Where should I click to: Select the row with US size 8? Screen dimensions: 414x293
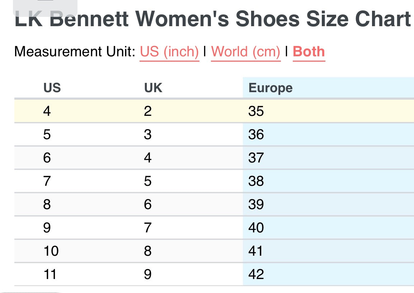pyautogui.click(x=214, y=204)
